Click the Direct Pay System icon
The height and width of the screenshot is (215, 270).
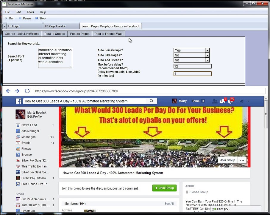(18, 178)
